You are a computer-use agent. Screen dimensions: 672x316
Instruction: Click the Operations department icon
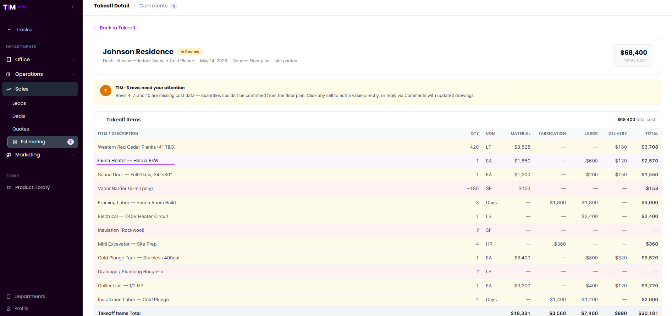pyautogui.click(x=9, y=74)
